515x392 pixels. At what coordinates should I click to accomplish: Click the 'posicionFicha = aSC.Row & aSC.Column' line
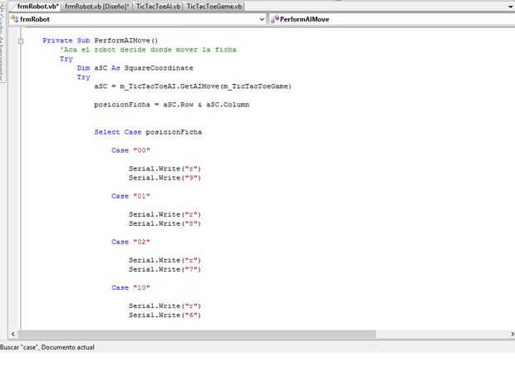click(171, 105)
